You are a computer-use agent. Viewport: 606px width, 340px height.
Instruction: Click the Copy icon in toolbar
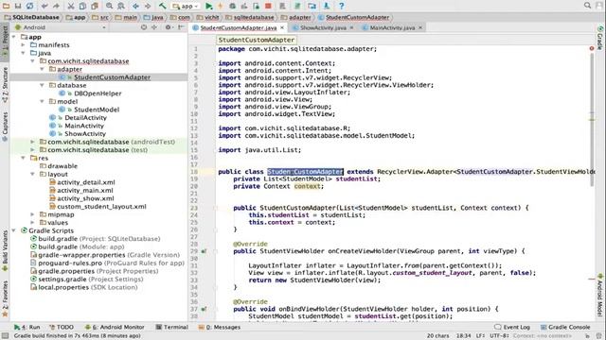click(82, 7)
